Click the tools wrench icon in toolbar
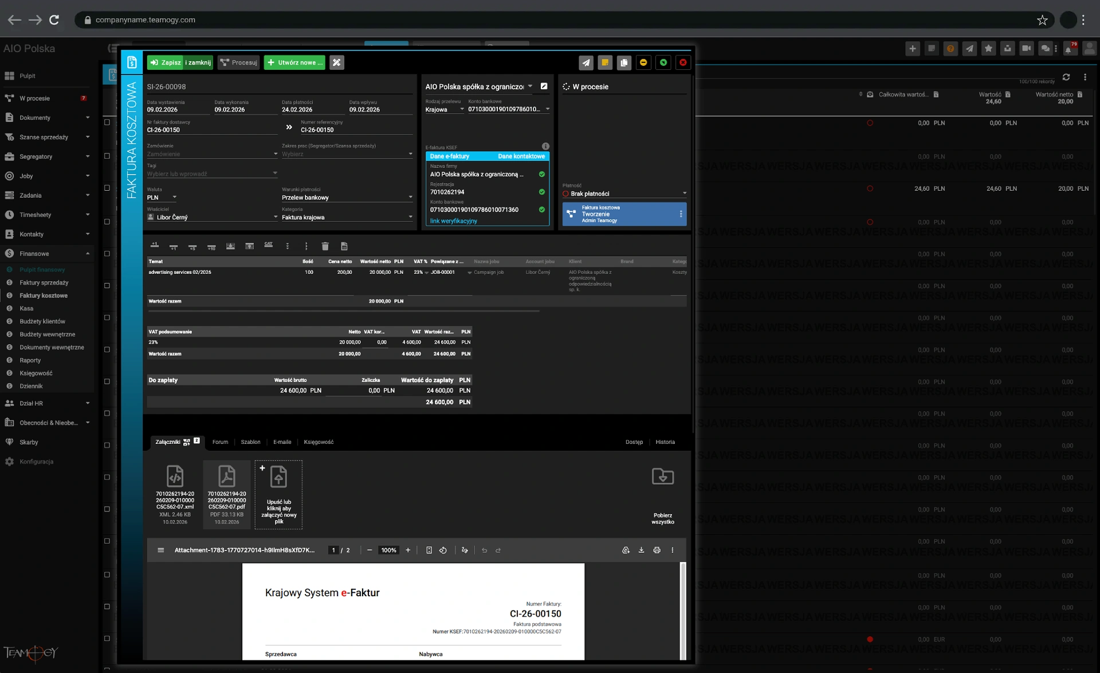Screen dimensions: 1100x673 click(337, 62)
